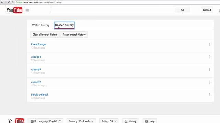
Task: Open the vsauce3 search link
Action: 36,69
